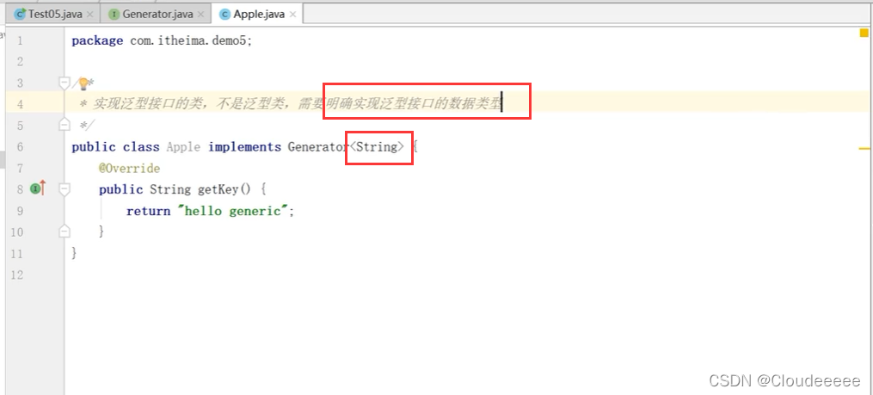Switch to the Test05.java tab
873x395 pixels.
click(x=55, y=15)
